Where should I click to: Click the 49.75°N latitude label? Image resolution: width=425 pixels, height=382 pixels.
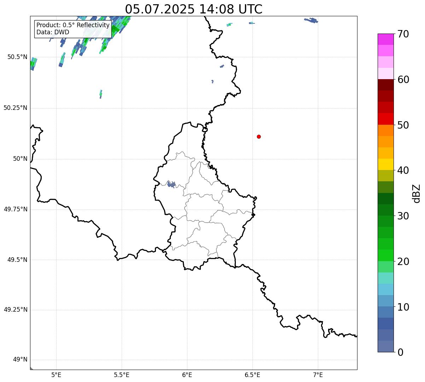[x=16, y=209]
